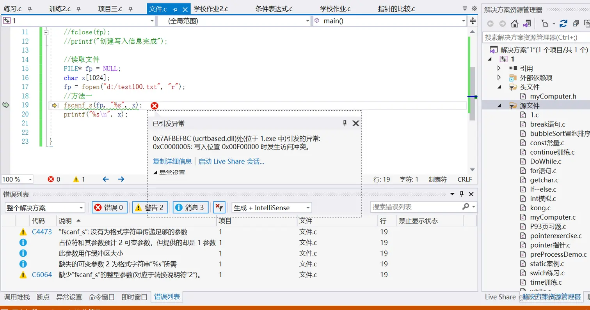Open the tab overflow dropdown arrow above the editor
Viewport: 590px width, 310px height.
465,8
